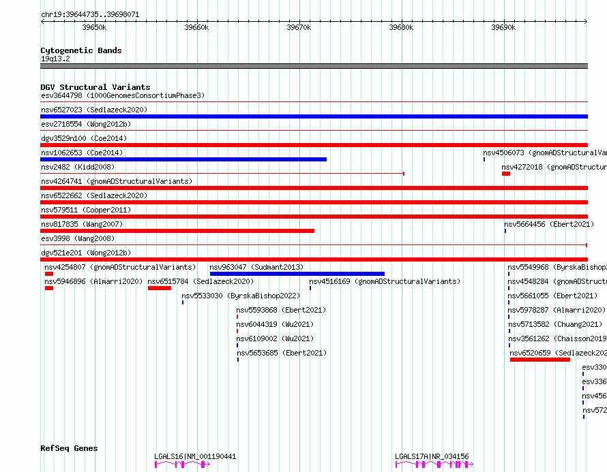
Task: Select the nsv6520659 red variant bar
Action: (540, 360)
